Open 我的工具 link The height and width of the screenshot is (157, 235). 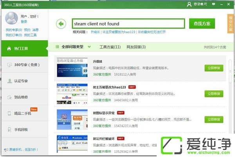click(x=30, y=35)
